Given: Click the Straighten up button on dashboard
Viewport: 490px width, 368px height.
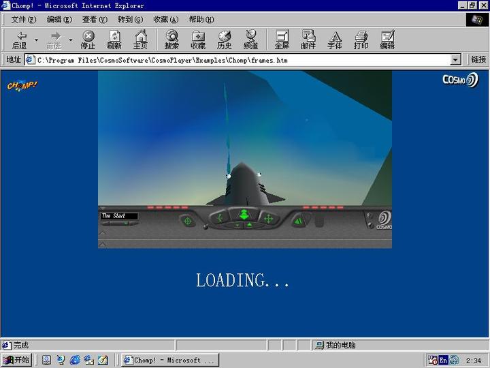Looking at the screenshot, I should (x=298, y=220).
